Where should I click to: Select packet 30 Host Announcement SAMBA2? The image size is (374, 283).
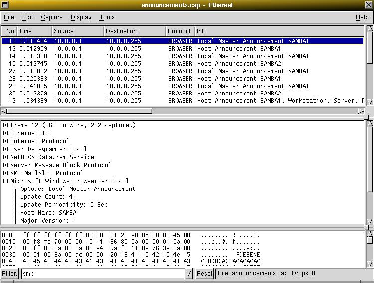point(183,93)
